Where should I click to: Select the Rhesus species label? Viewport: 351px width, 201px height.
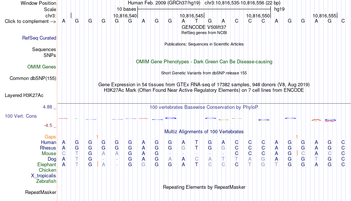coord(48,148)
